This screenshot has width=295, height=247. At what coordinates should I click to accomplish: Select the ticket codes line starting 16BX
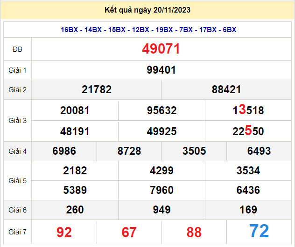tap(148, 30)
